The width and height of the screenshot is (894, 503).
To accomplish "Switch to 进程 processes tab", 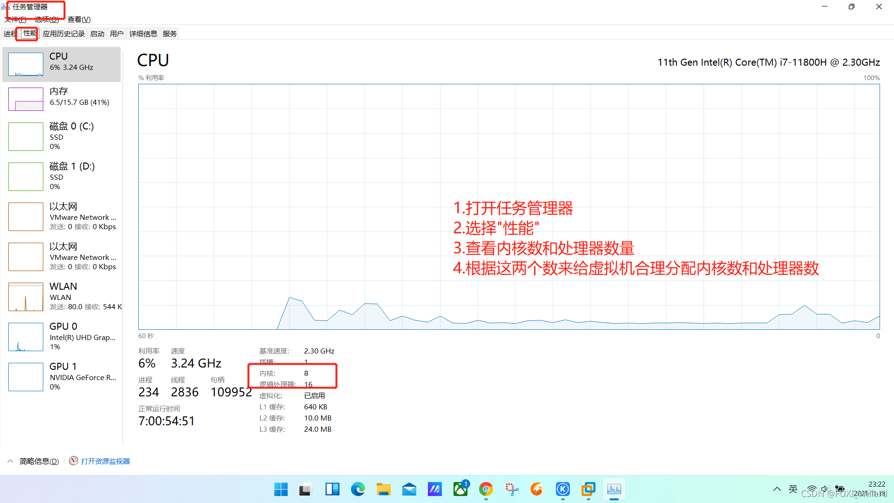I will point(10,34).
